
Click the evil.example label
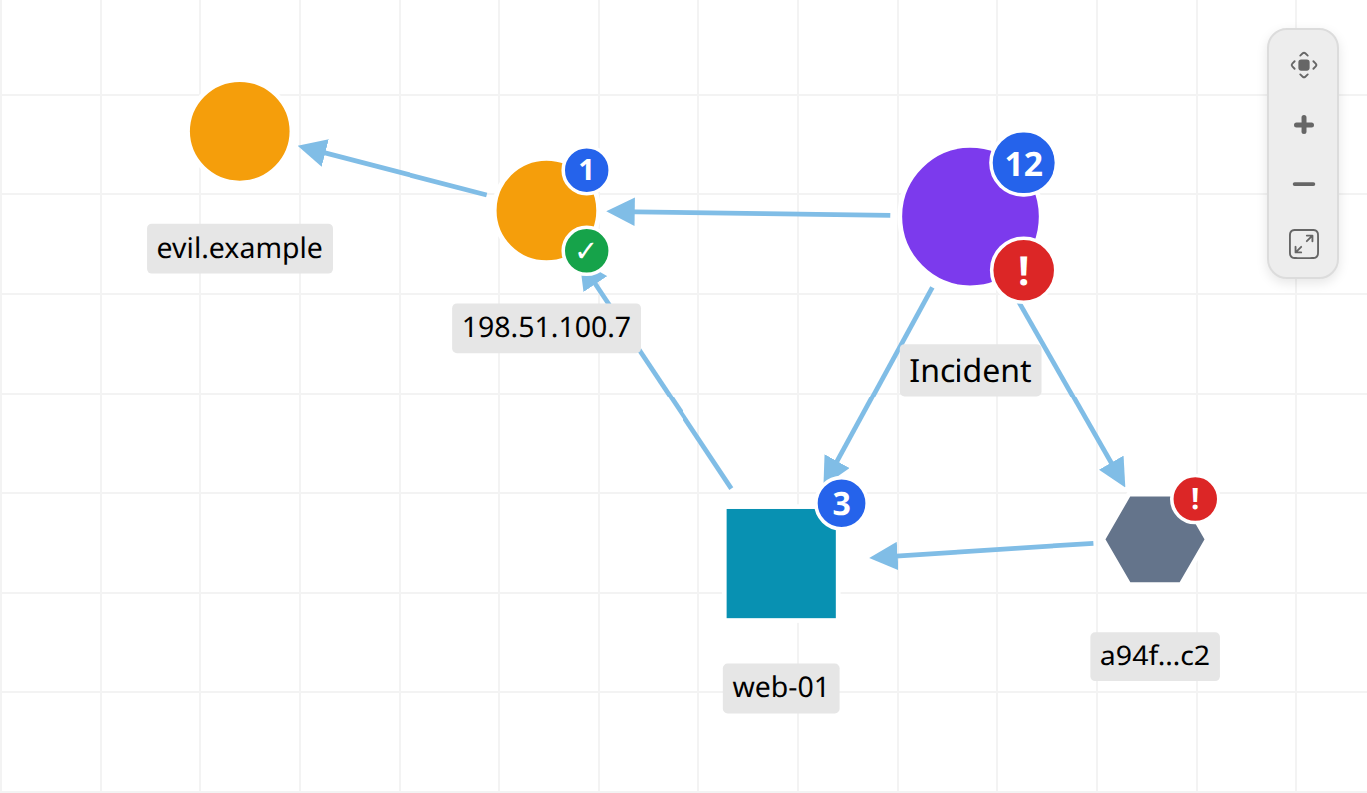240,248
